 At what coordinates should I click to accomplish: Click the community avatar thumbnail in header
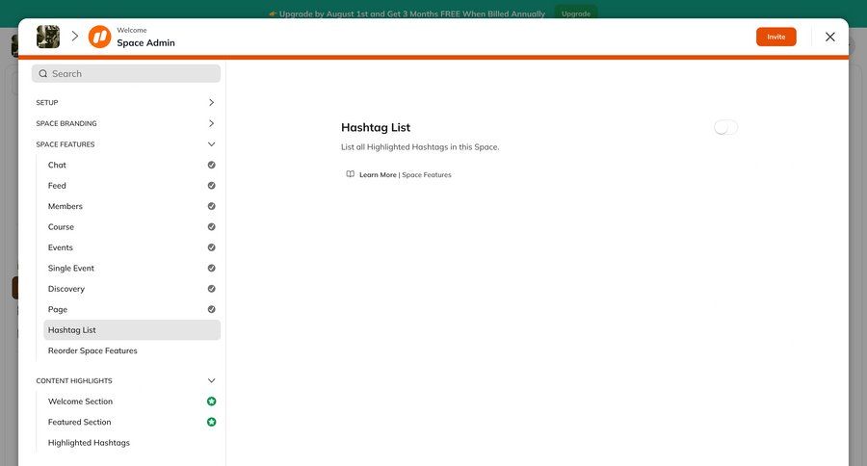pos(48,37)
